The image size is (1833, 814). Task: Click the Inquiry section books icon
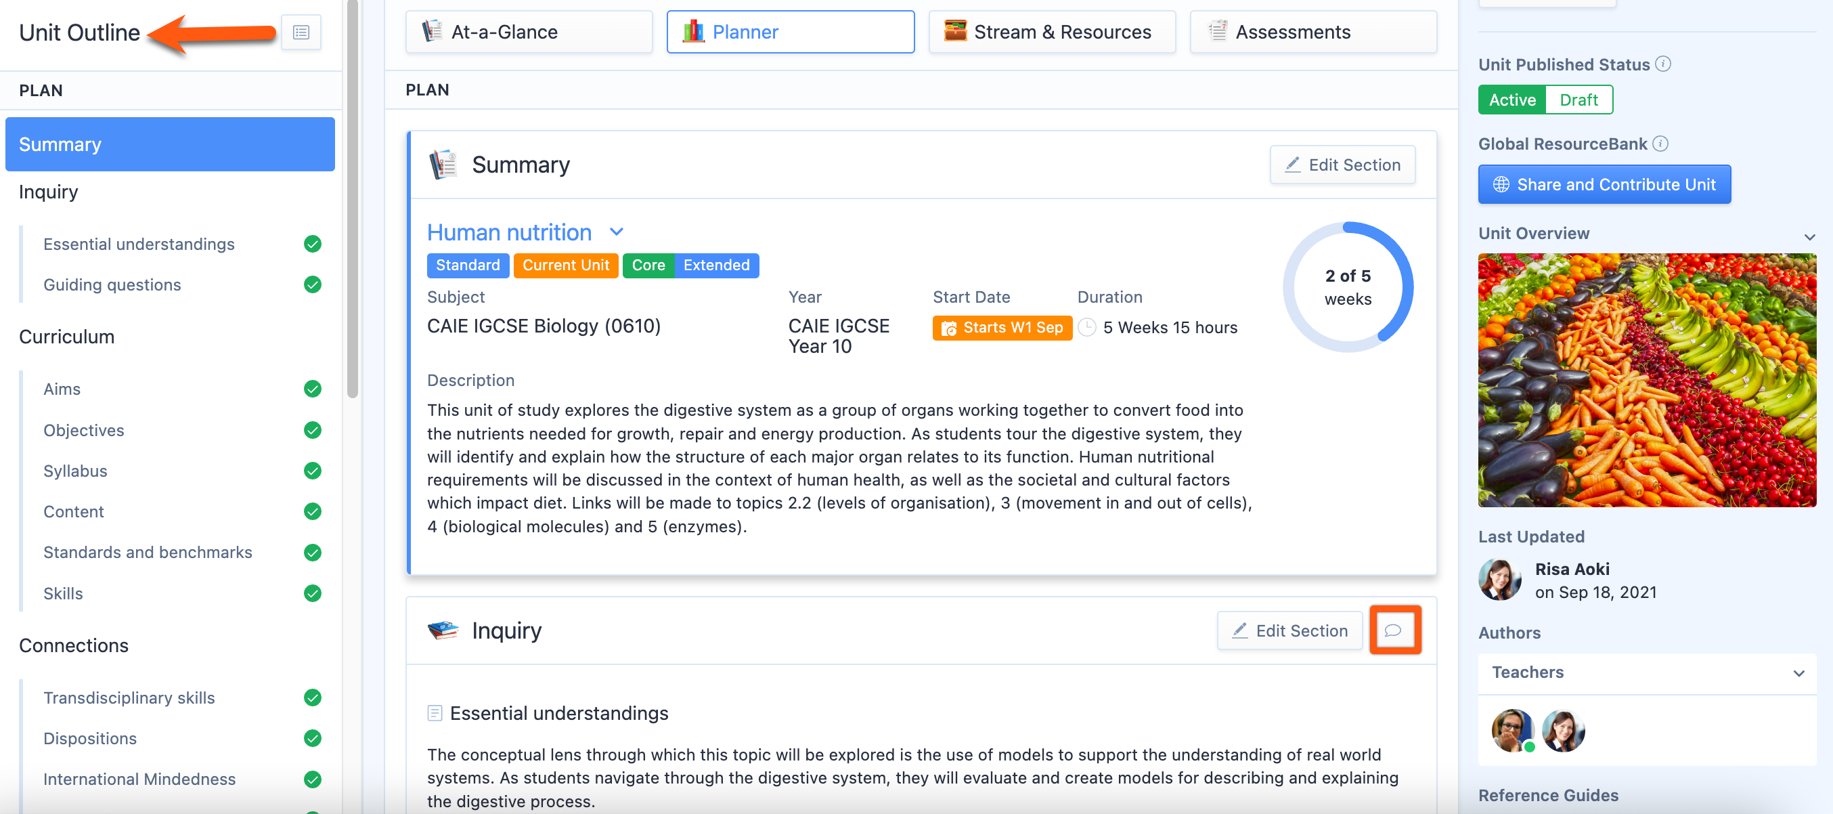point(443,630)
